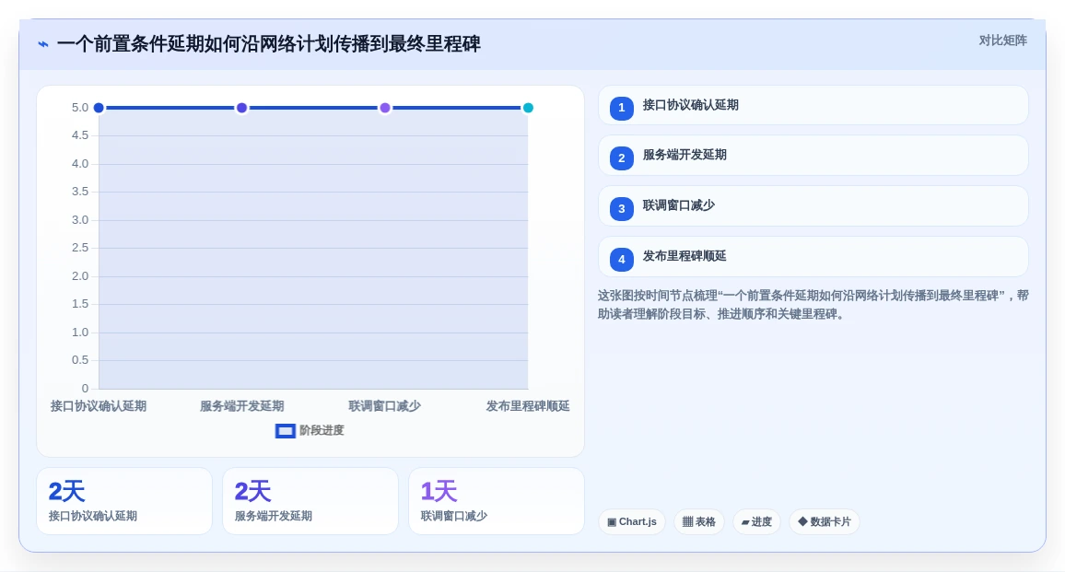Image resolution: width=1065 pixels, height=572 pixels.
Task: Click step badge number 2
Action: (622, 158)
